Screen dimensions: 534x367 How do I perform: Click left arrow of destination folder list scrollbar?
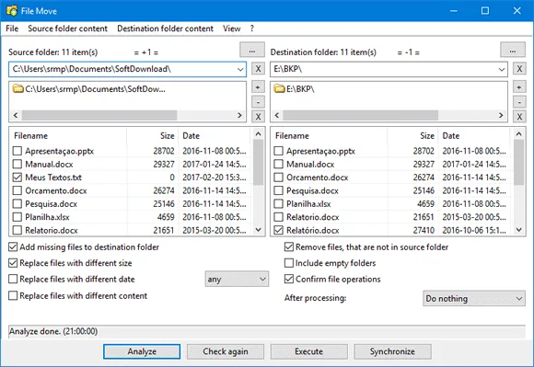[277, 115]
